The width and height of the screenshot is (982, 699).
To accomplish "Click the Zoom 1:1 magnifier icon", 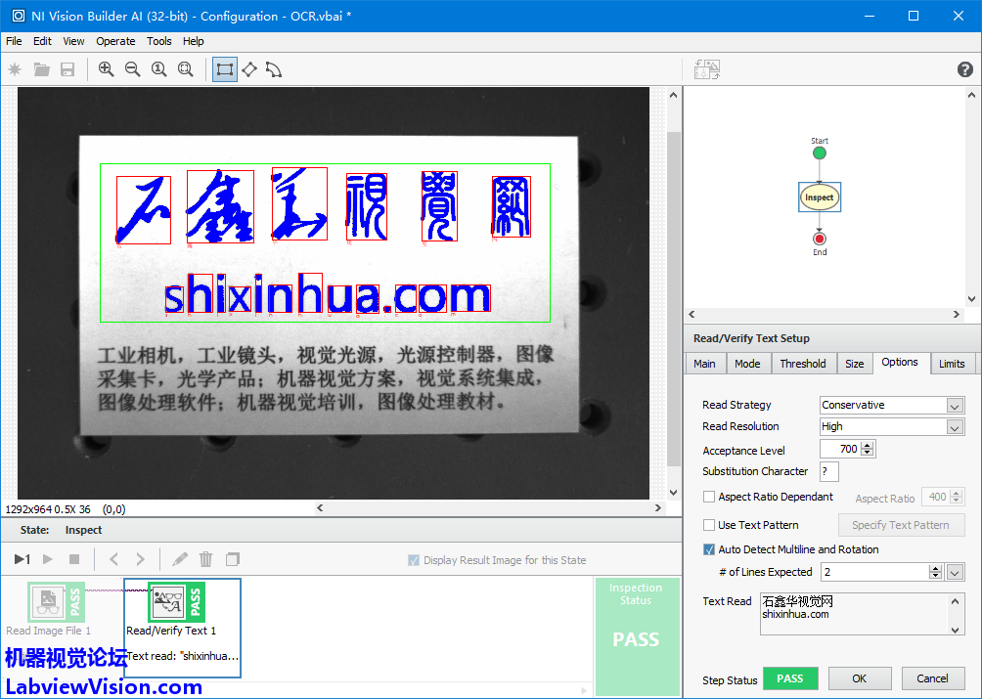I will (159, 69).
